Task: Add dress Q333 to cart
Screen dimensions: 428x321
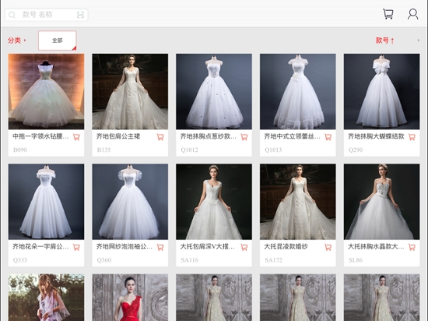Action: click(x=76, y=248)
